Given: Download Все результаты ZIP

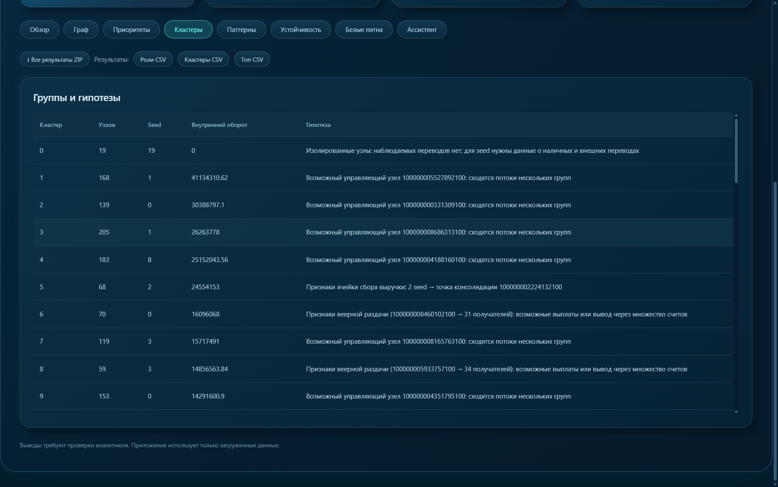Looking at the screenshot, I should pyautogui.click(x=54, y=59).
